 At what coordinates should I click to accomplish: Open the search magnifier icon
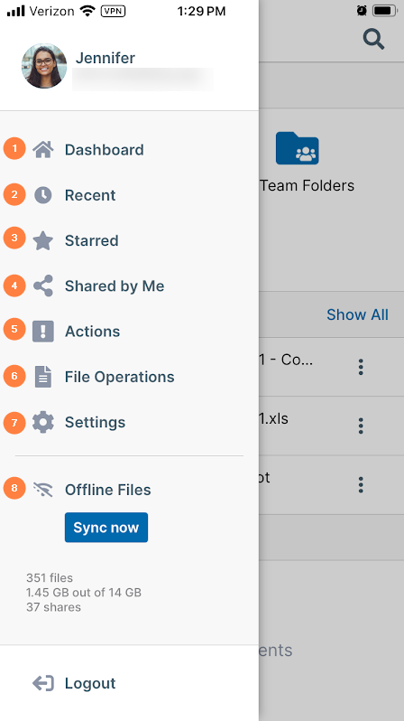(373, 39)
